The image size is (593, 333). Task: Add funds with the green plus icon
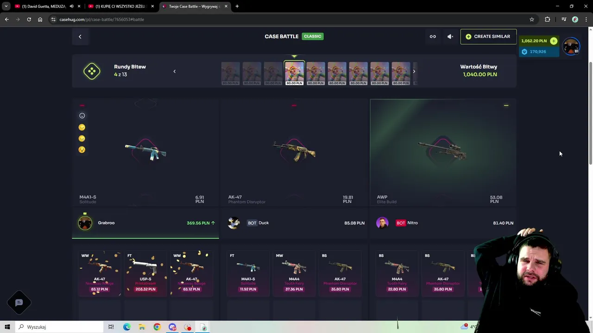click(x=554, y=41)
